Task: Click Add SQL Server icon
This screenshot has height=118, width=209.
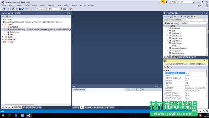Action: point(7,17)
